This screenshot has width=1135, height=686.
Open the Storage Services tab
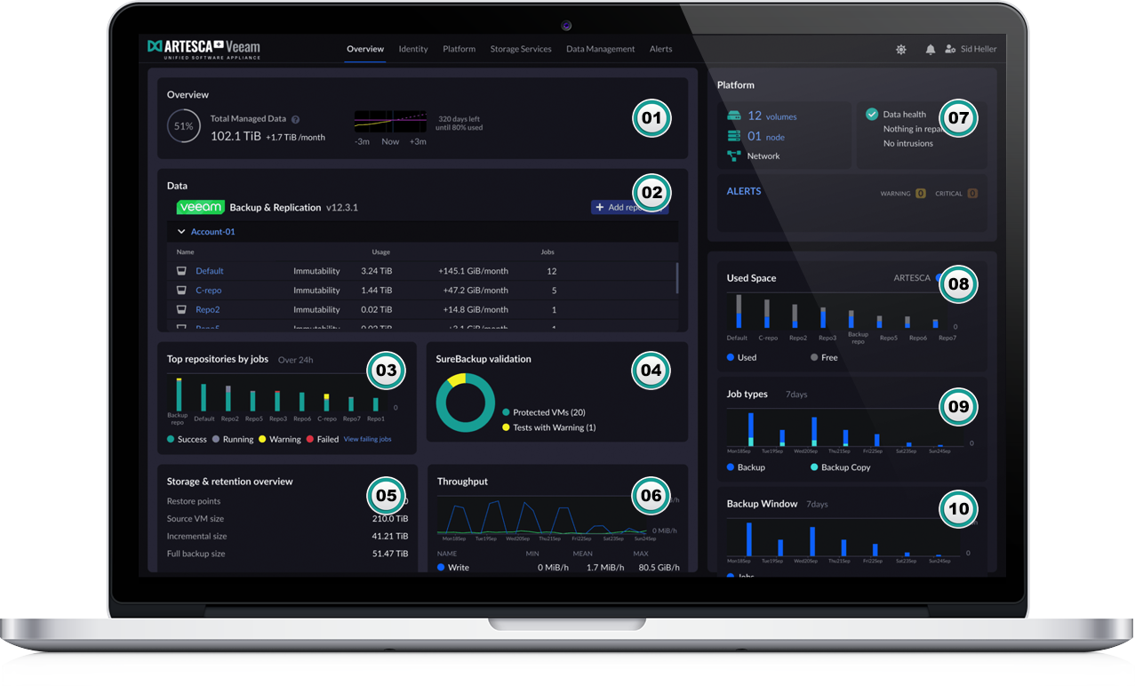point(521,49)
